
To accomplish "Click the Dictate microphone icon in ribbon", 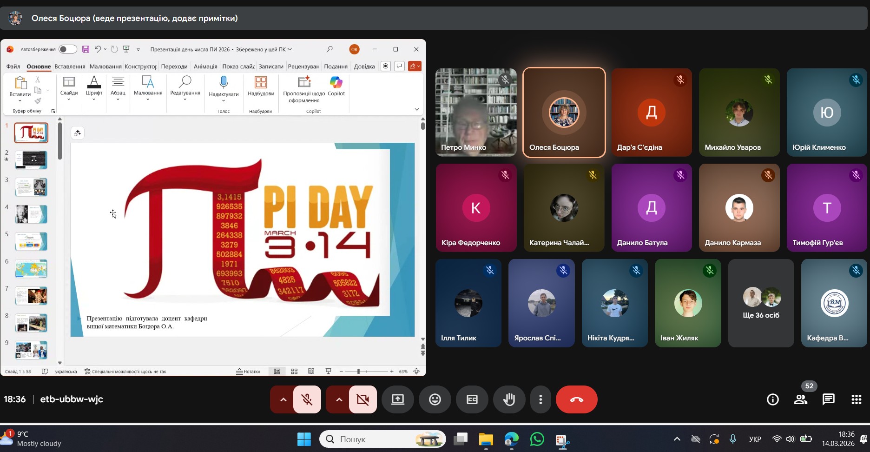I will click(224, 83).
